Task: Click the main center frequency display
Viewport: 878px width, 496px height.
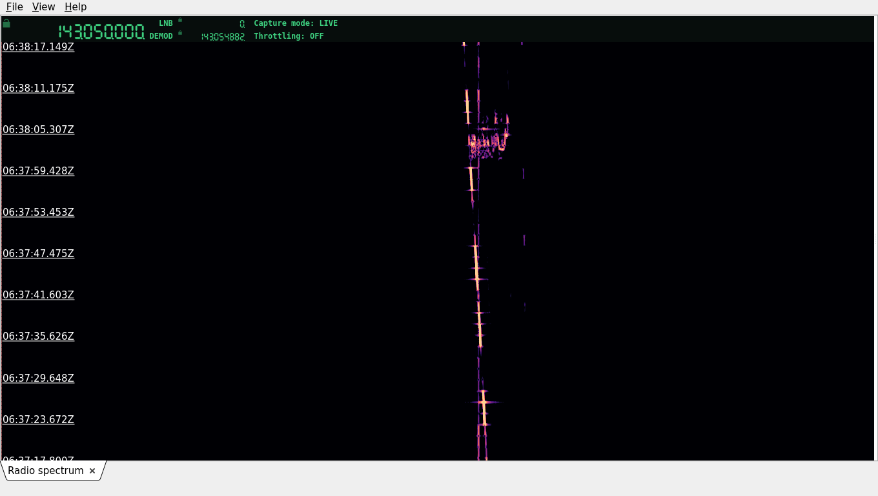Action: pos(101,32)
